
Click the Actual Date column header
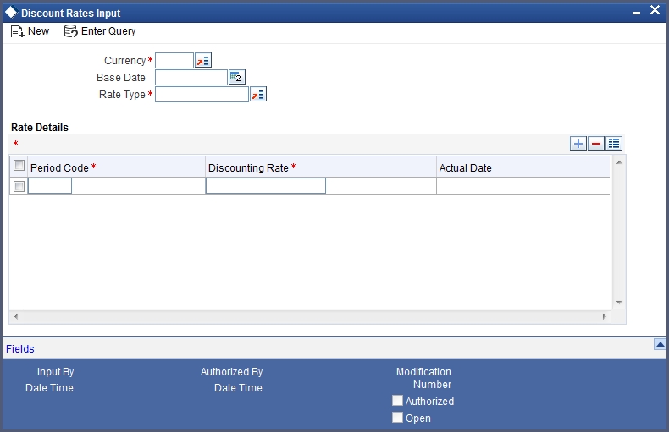pos(523,167)
